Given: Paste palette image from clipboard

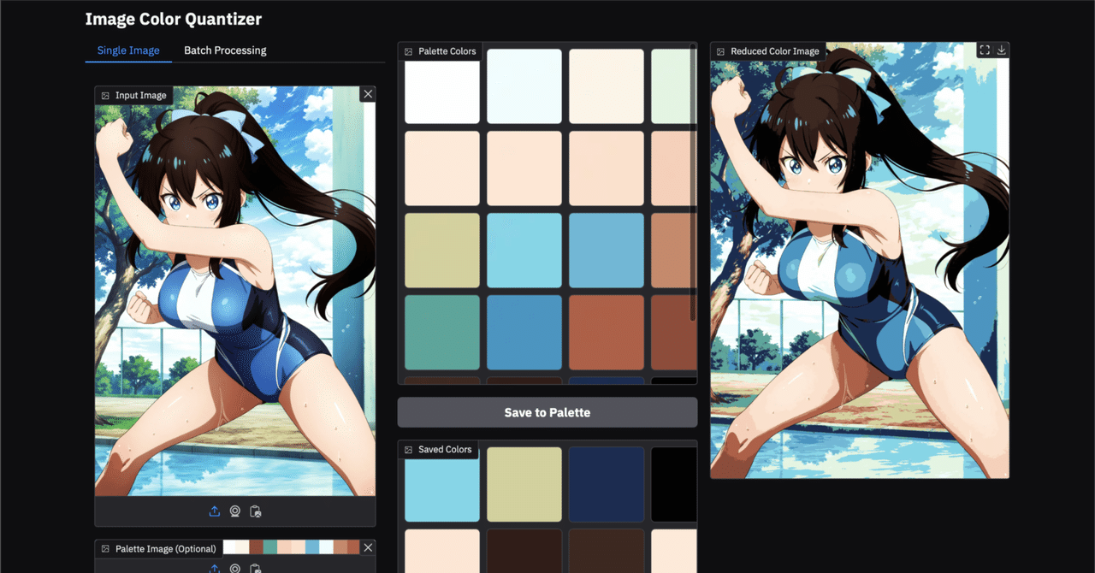Looking at the screenshot, I should pos(255,567).
